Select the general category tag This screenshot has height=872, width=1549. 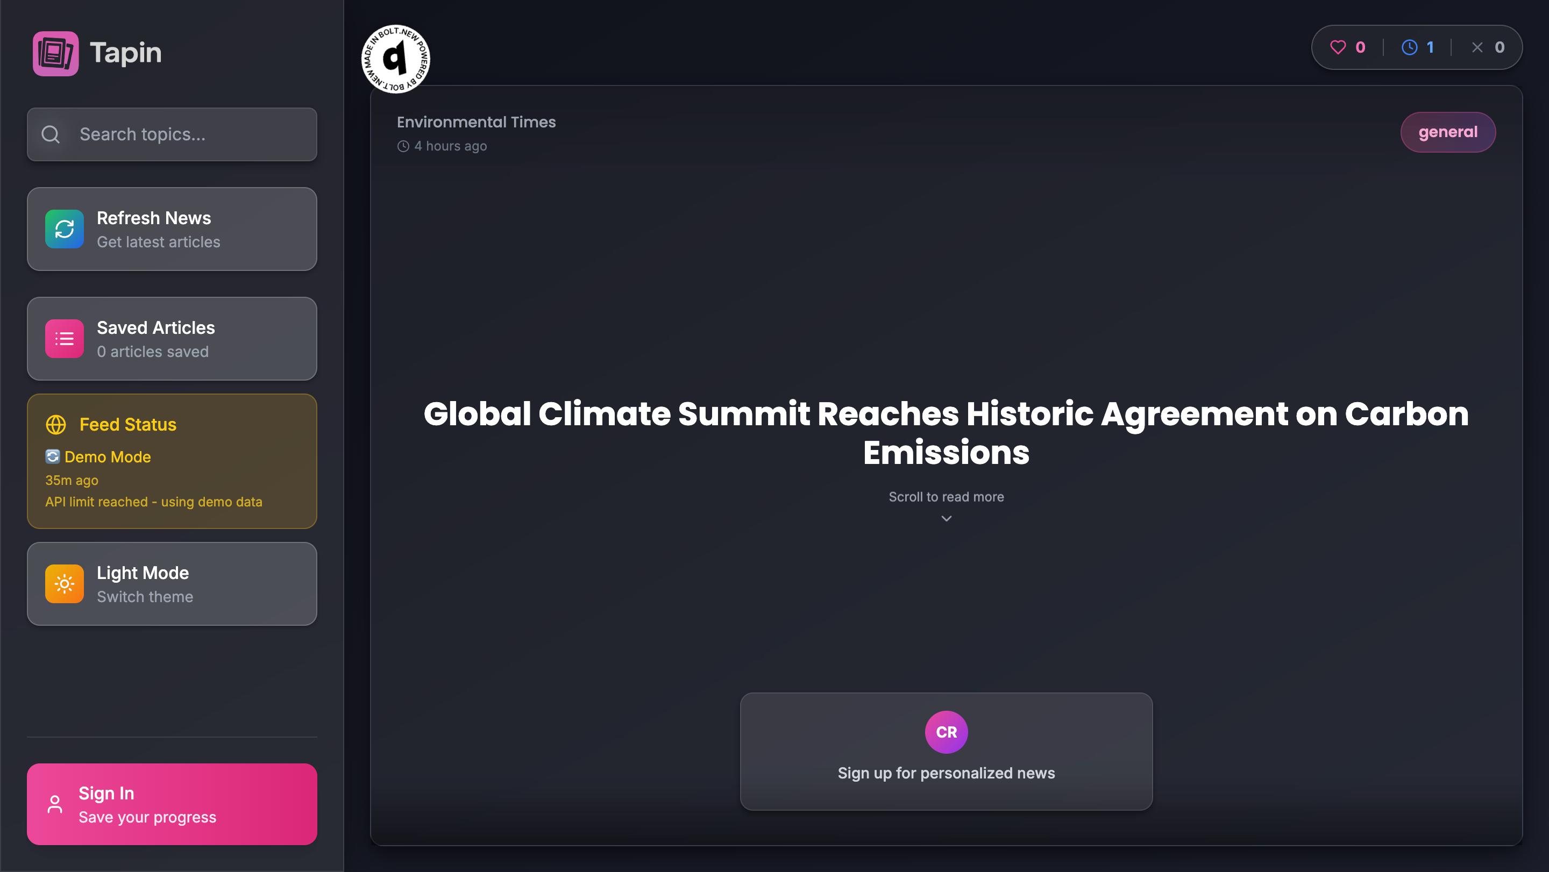tap(1447, 132)
